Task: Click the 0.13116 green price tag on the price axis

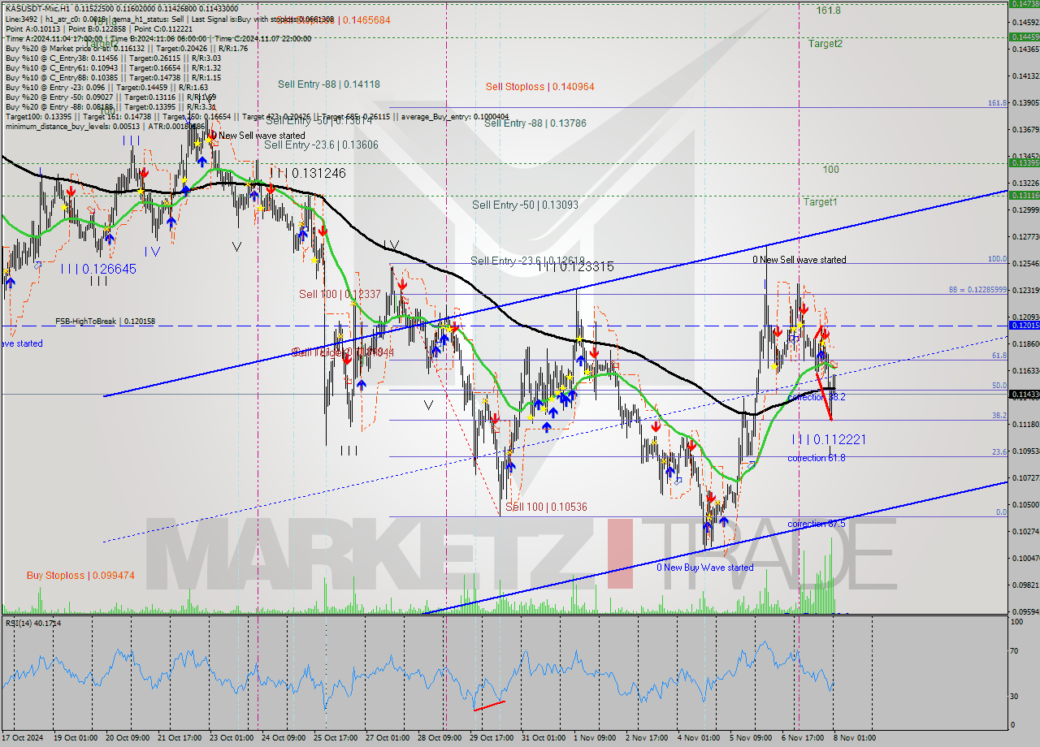Action: pyautogui.click(x=1023, y=196)
